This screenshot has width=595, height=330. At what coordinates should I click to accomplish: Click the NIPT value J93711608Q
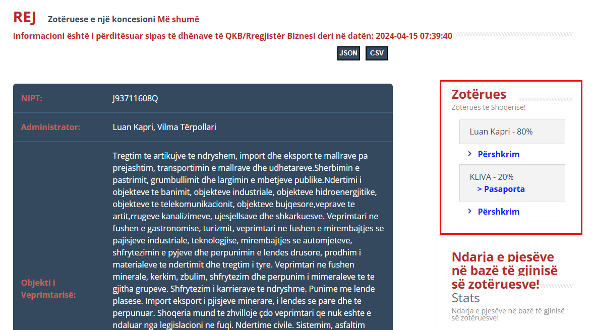pyautogui.click(x=135, y=98)
